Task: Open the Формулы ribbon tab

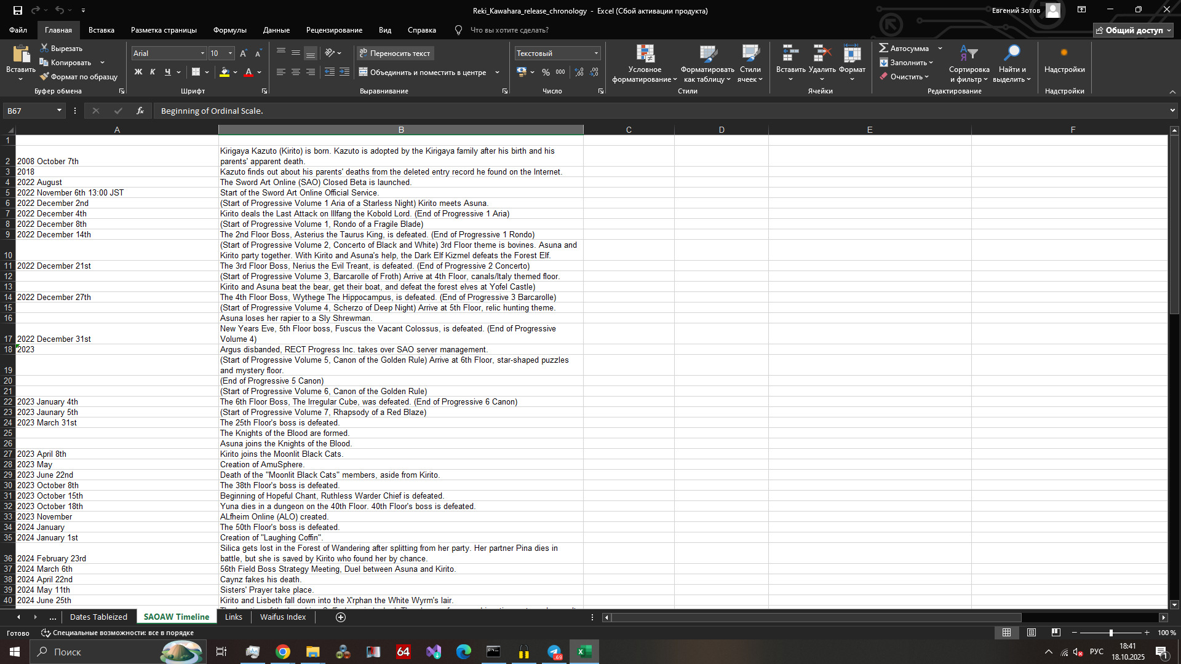Action: click(x=229, y=30)
